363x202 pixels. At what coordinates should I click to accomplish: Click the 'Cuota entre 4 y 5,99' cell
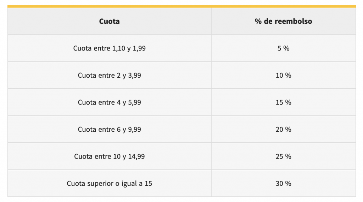[x=109, y=102]
